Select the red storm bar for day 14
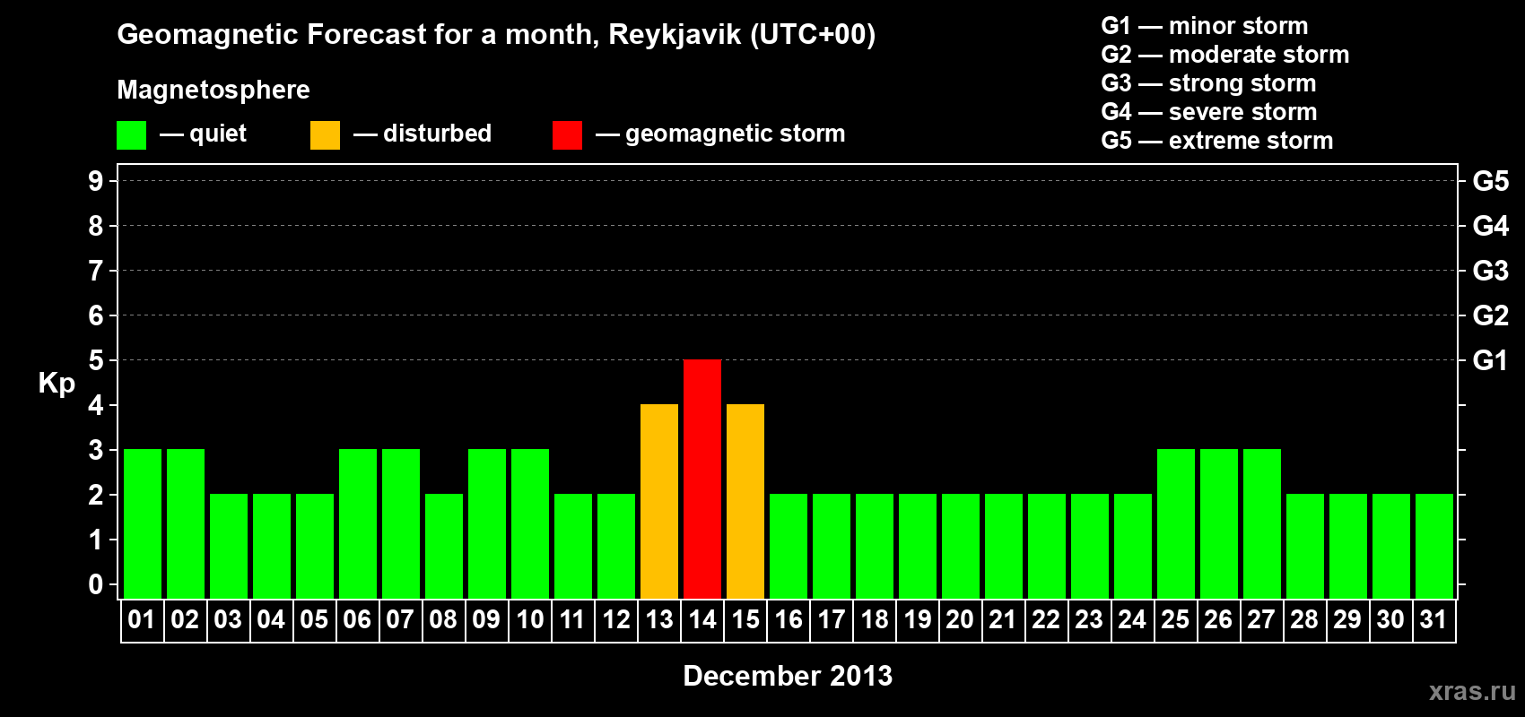1525x717 pixels. click(702, 479)
